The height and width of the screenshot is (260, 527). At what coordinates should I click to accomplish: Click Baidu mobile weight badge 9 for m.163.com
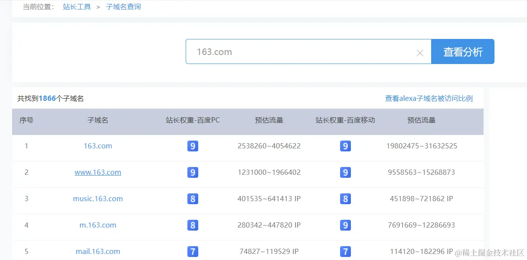(345, 225)
